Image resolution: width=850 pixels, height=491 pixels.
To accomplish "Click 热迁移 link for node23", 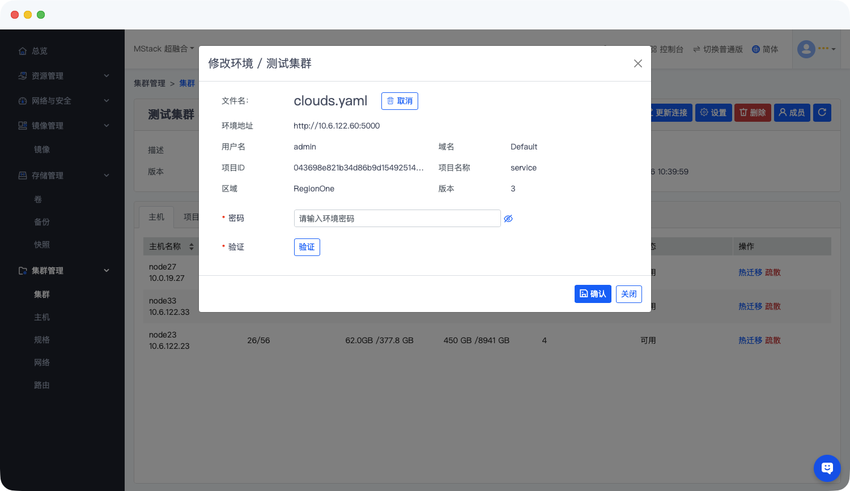I will click(750, 340).
